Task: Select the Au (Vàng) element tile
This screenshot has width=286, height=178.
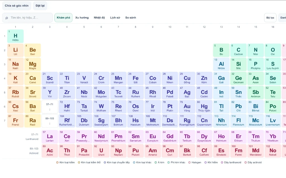Action: click(x=187, y=107)
